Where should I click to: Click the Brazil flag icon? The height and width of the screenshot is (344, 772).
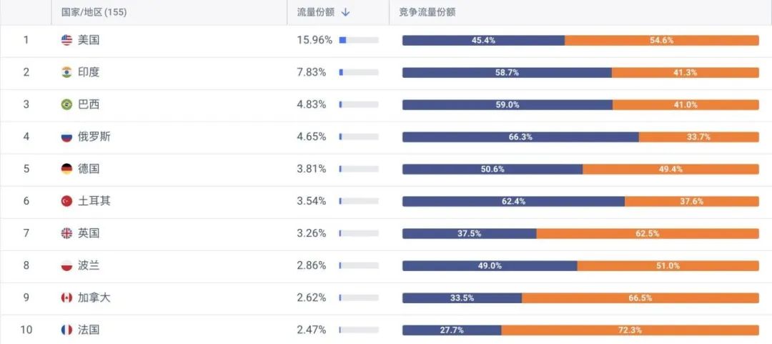point(66,104)
